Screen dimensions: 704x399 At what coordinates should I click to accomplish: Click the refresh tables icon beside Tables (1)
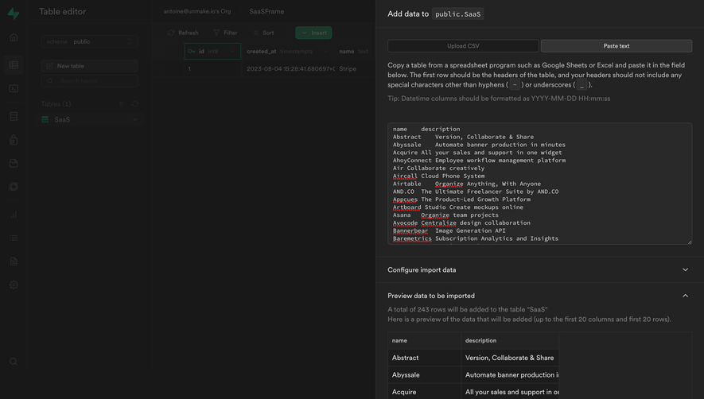tap(134, 103)
